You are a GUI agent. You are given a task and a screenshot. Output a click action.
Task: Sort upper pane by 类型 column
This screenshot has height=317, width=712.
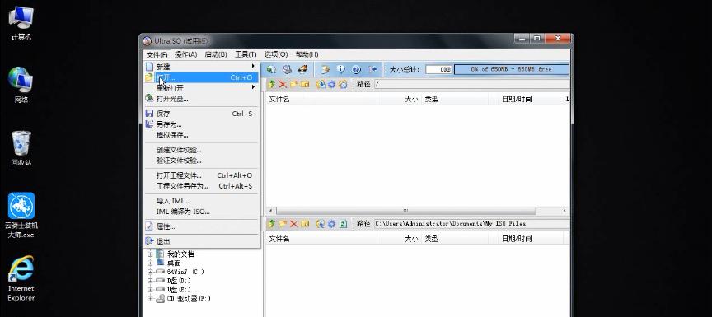click(455, 99)
